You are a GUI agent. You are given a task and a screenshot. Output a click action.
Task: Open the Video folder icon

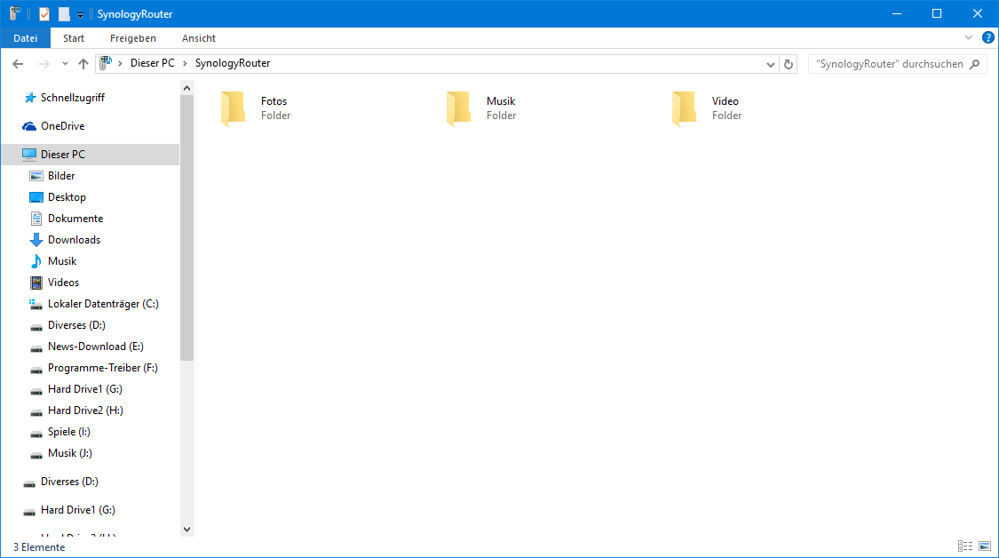[x=685, y=108]
